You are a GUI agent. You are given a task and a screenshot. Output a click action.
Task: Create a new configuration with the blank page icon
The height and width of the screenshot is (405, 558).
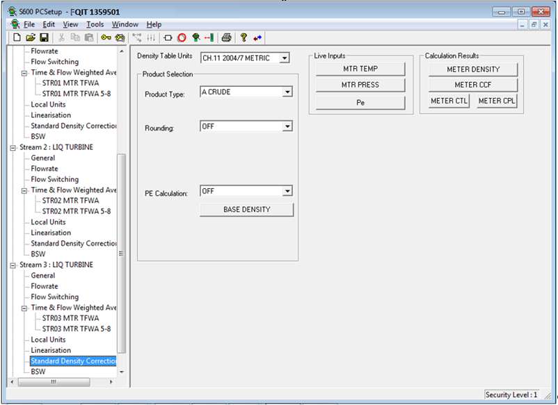(17, 38)
